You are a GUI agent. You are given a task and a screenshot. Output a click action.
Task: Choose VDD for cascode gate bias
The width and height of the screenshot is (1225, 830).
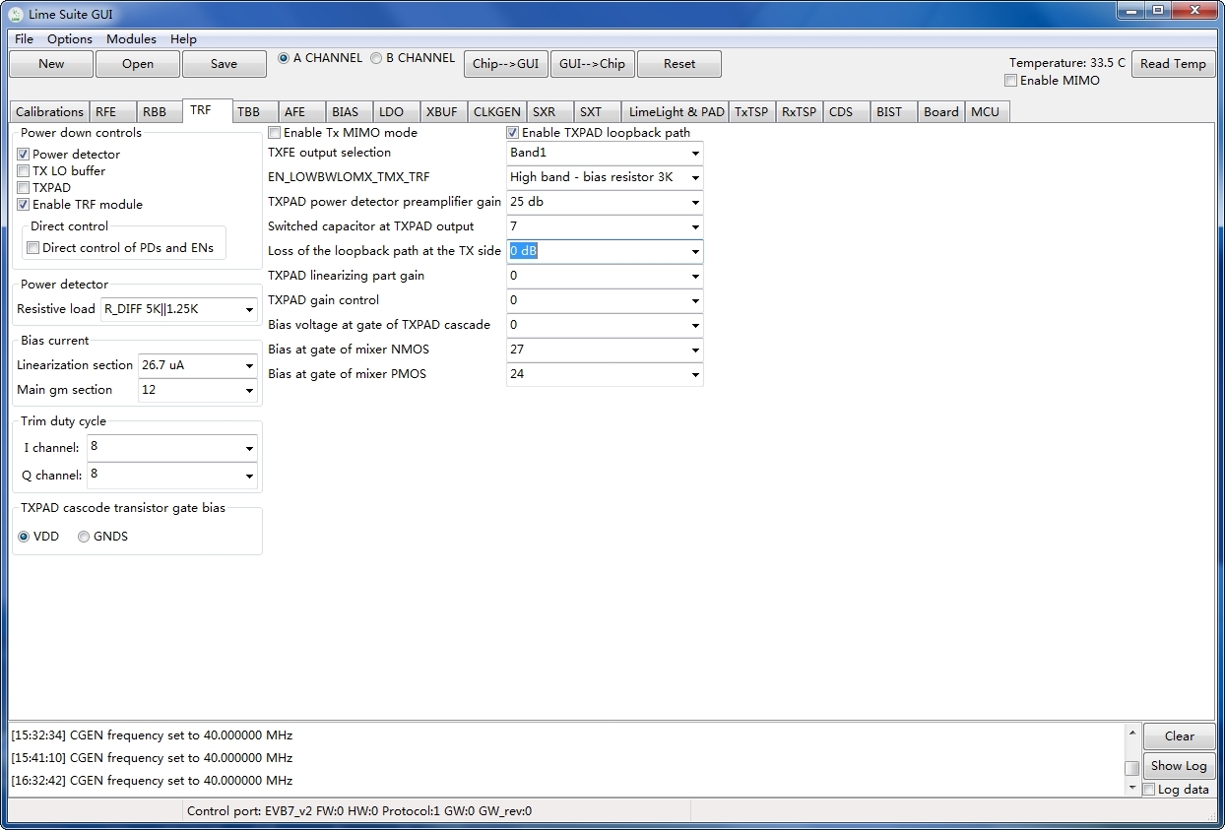(25, 537)
